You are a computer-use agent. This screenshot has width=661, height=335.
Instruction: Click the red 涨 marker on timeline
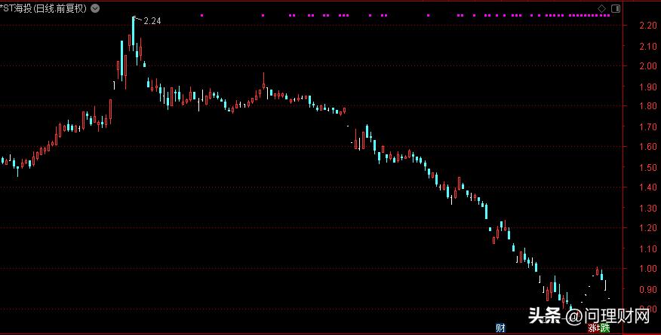(x=593, y=327)
